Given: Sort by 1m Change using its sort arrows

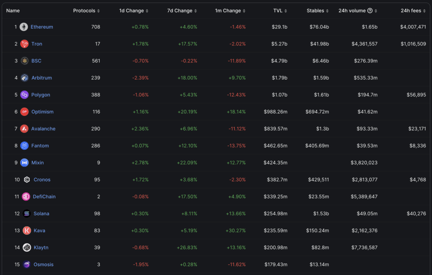Looking at the screenshot, I should (x=244, y=11).
